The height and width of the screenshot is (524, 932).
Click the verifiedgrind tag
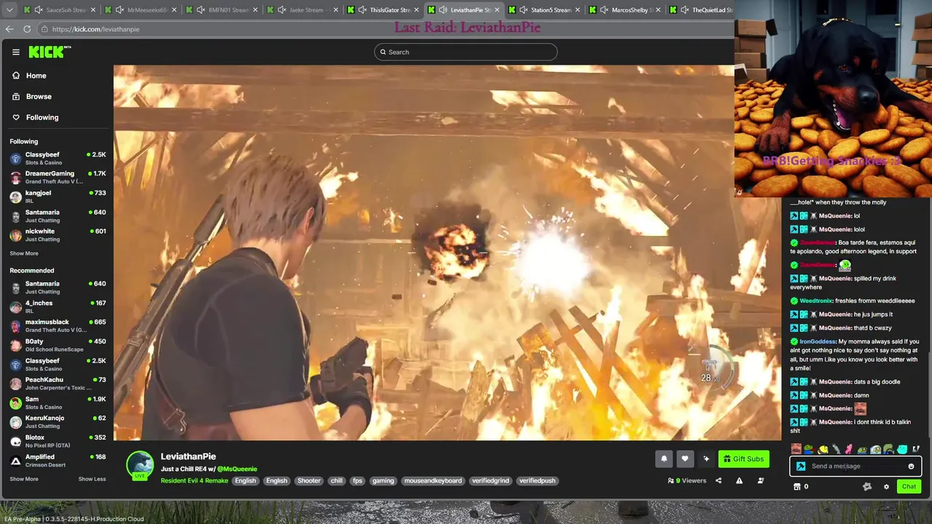click(490, 480)
